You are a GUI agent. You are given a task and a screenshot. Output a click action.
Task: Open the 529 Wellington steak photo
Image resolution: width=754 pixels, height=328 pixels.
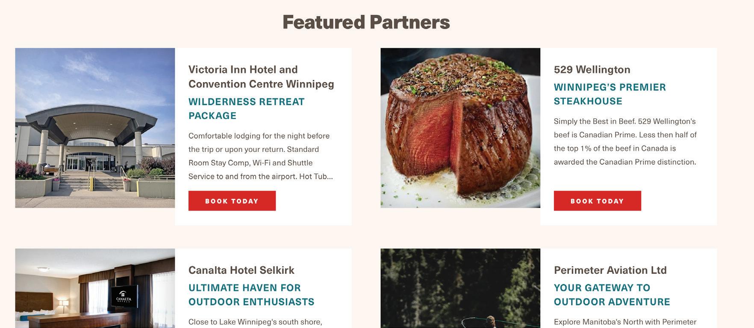[460, 128]
